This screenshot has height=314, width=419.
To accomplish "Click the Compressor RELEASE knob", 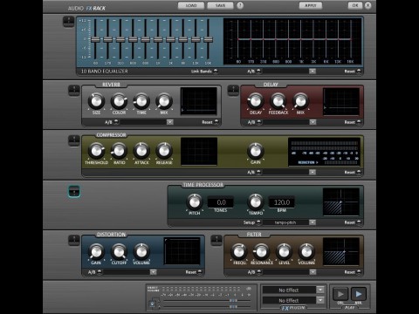I will (164, 151).
